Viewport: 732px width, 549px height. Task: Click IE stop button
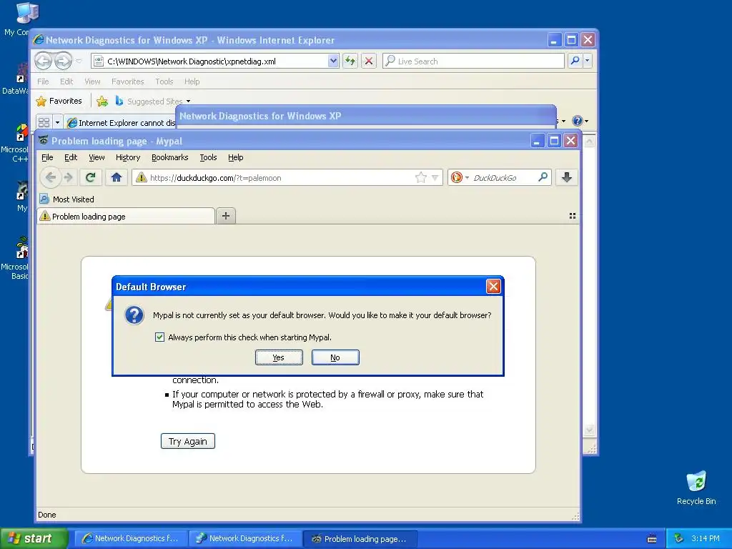[369, 61]
